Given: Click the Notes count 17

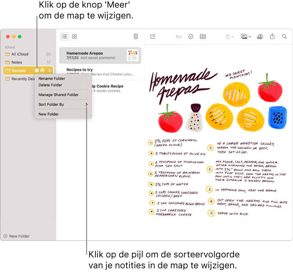Looking at the screenshot, I should click(x=48, y=62).
